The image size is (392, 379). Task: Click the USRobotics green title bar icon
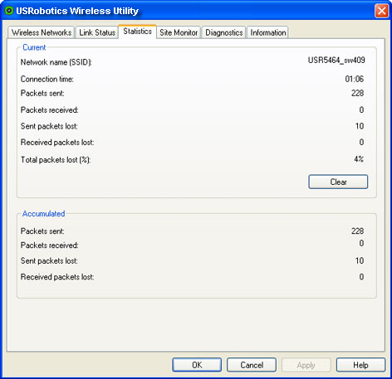click(x=9, y=11)
